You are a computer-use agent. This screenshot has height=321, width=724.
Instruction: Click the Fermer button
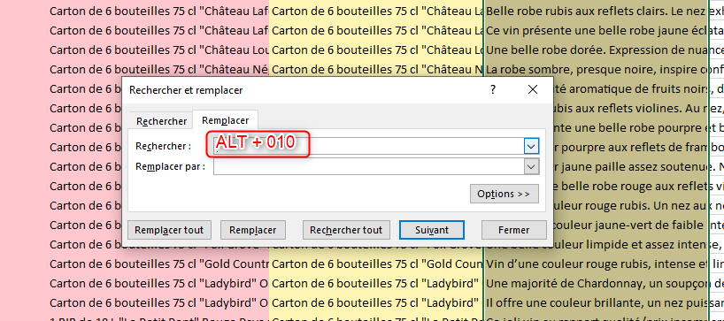point(514,230)
